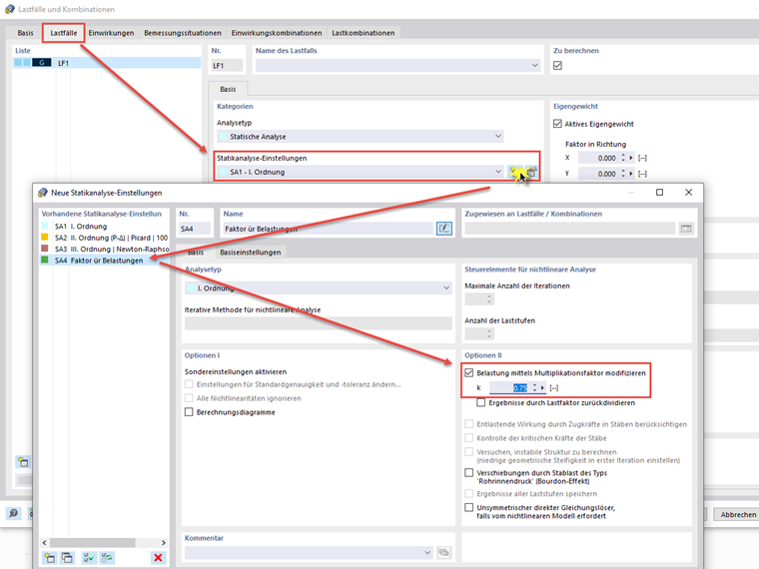This screenshot has height=569, width=759.
Task: Click app icon in Lastfälle und Kombinationen title
Action: point(10,9)
